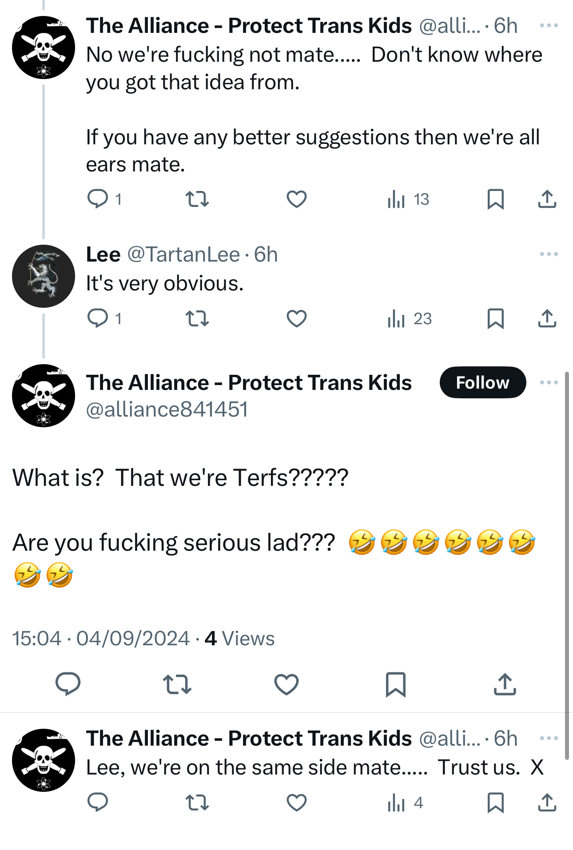Like the main "What is? That we're Terfs" tweet

pos(286,684)
